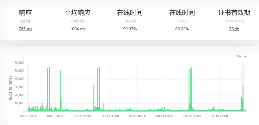The image size is (259, 125).
Task: Click the 证书有效期 heading
Action: click(234, 13)
